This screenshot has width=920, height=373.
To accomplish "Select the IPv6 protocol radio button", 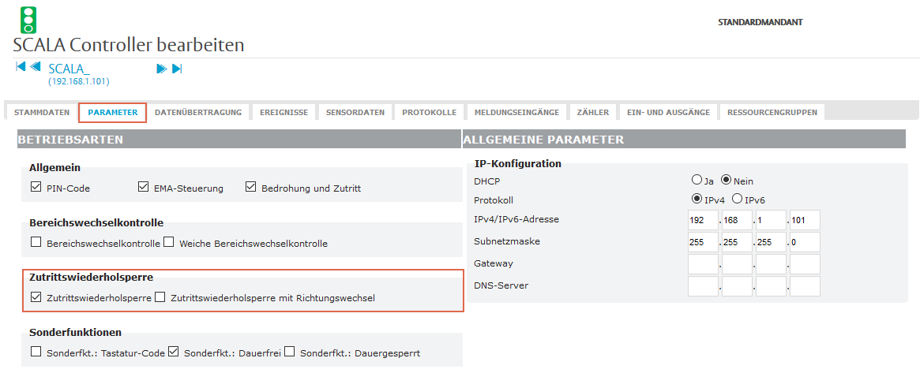I will (x=737, y=200).
